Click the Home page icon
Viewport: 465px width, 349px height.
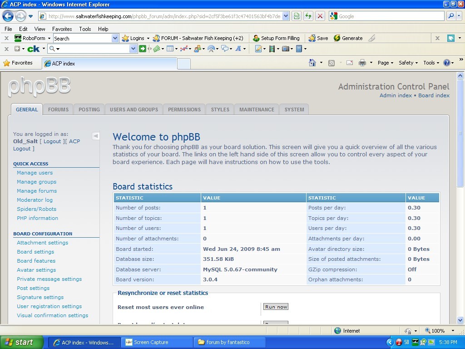pyautogui.click(x=312, y=63)
